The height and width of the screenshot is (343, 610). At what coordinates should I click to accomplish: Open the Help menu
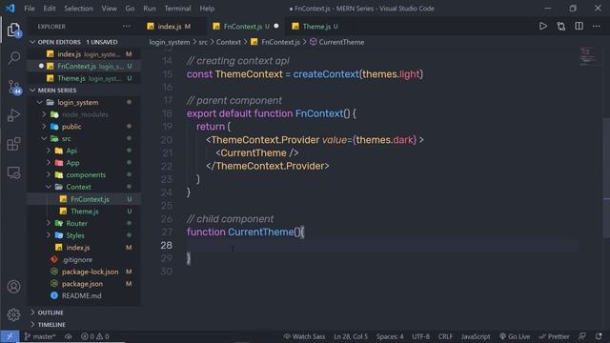pos(207,9)
